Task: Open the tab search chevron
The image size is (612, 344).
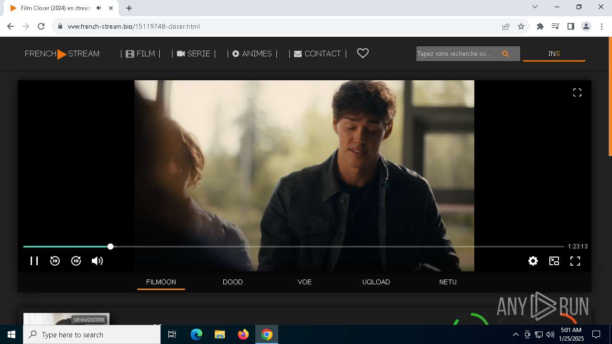Action: click(x=535, y=7)
